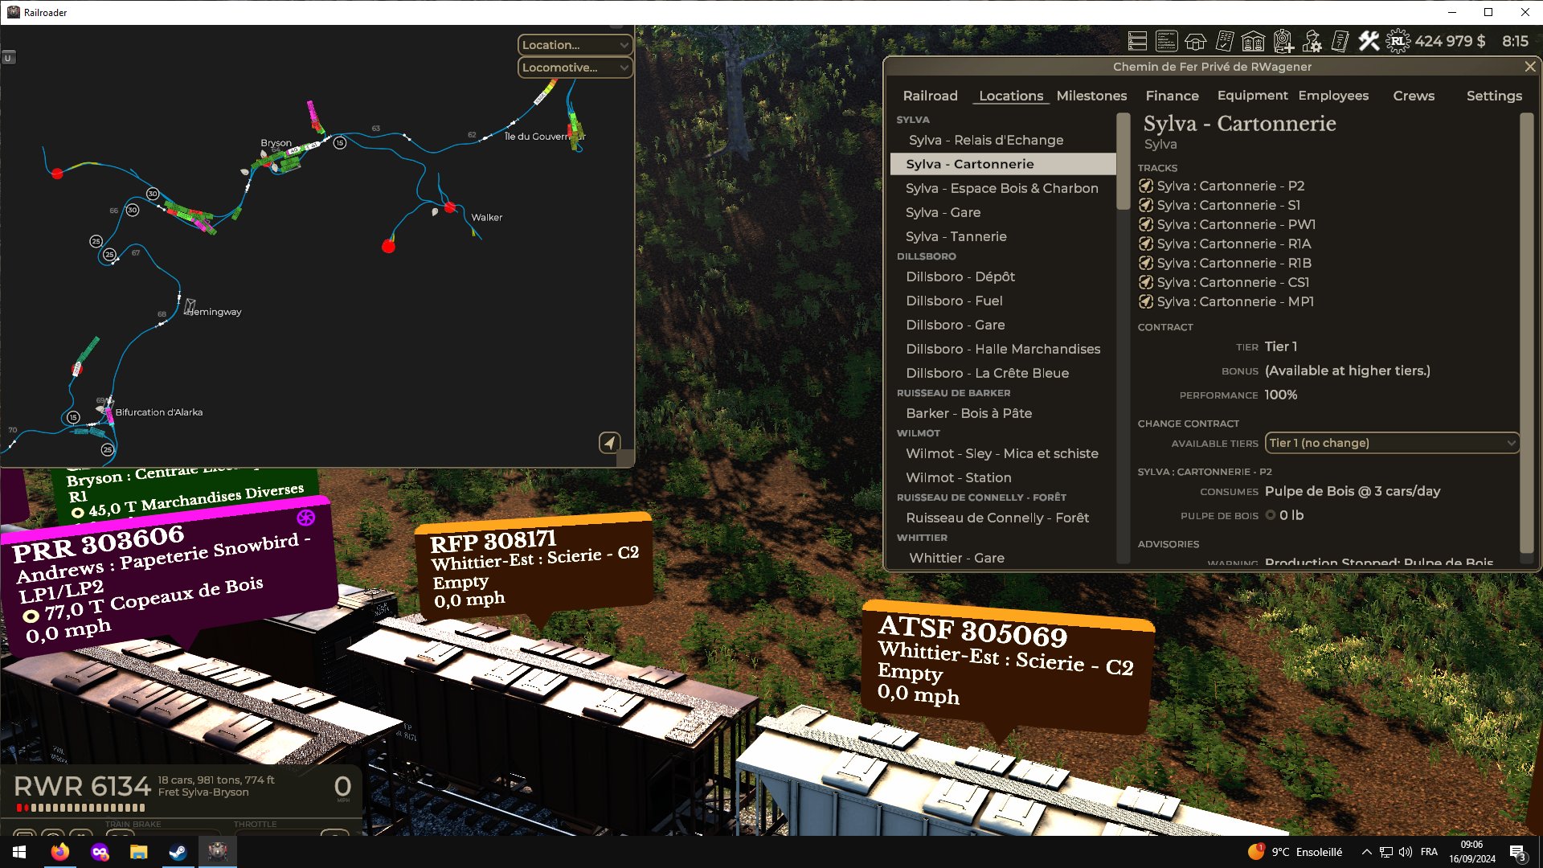Screen dimensions: 1543x868
Task: Switch to the Crews tab
Action: pos(1414,96)
